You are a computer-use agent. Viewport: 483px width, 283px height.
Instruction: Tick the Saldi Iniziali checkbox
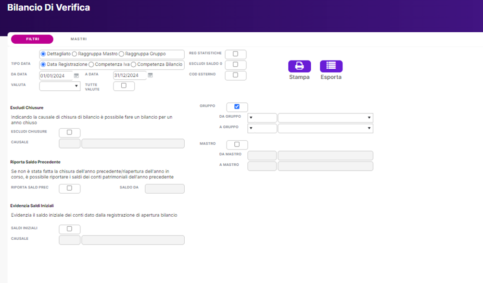pos(69,229)
